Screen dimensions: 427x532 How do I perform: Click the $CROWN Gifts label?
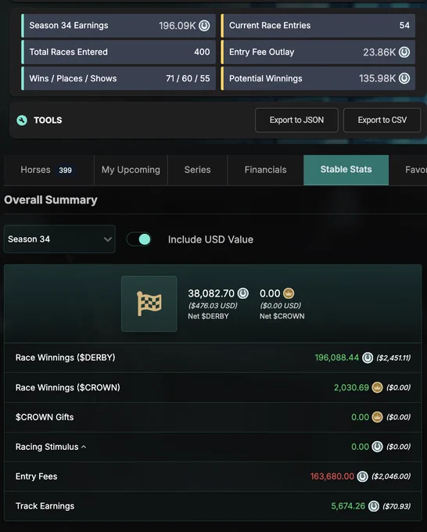click(x=45, y=417)
